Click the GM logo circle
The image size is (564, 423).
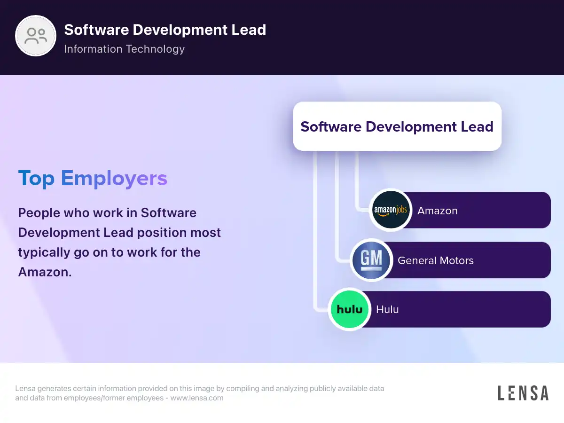tap(372, 260)
